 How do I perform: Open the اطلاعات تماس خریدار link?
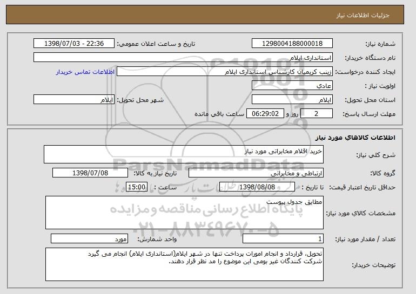[85, 72]
